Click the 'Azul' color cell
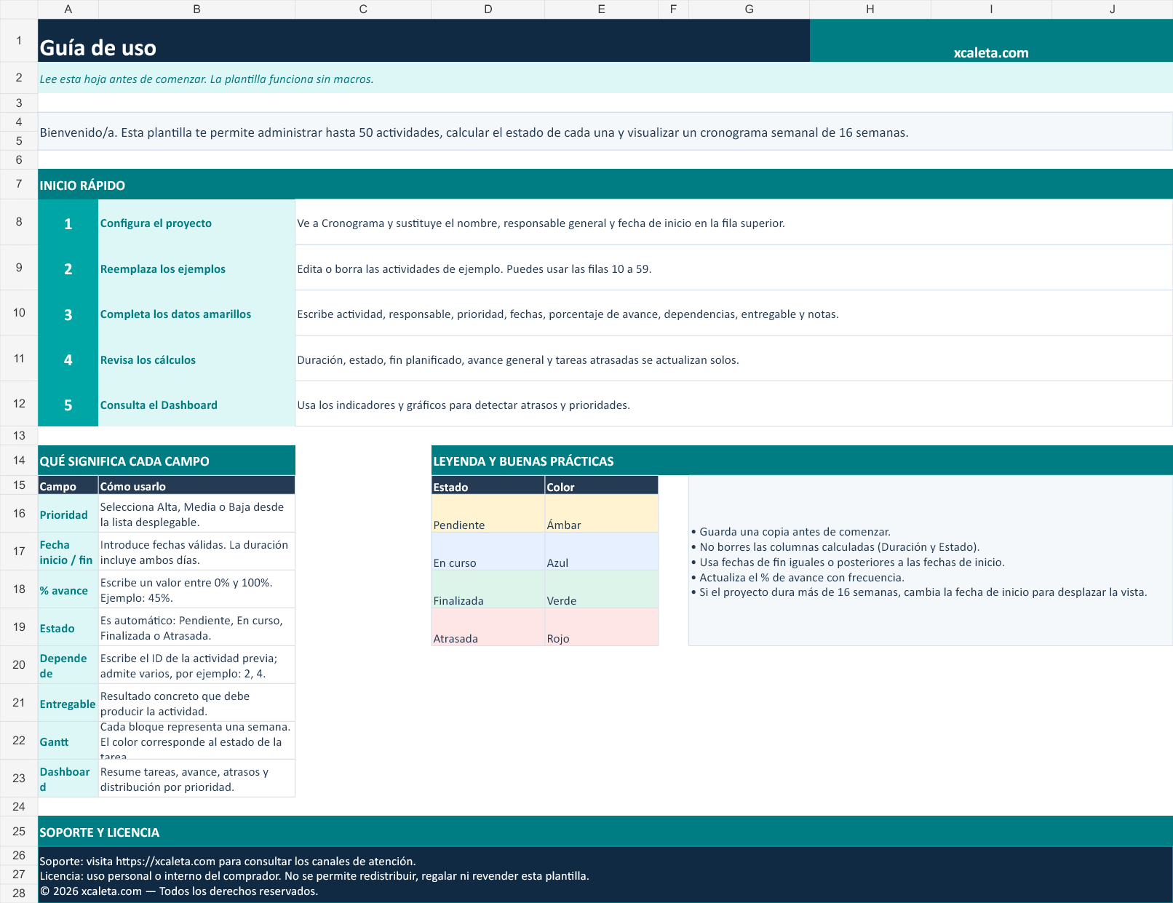This screenshot has height=903, width=1173. [601, 552]
